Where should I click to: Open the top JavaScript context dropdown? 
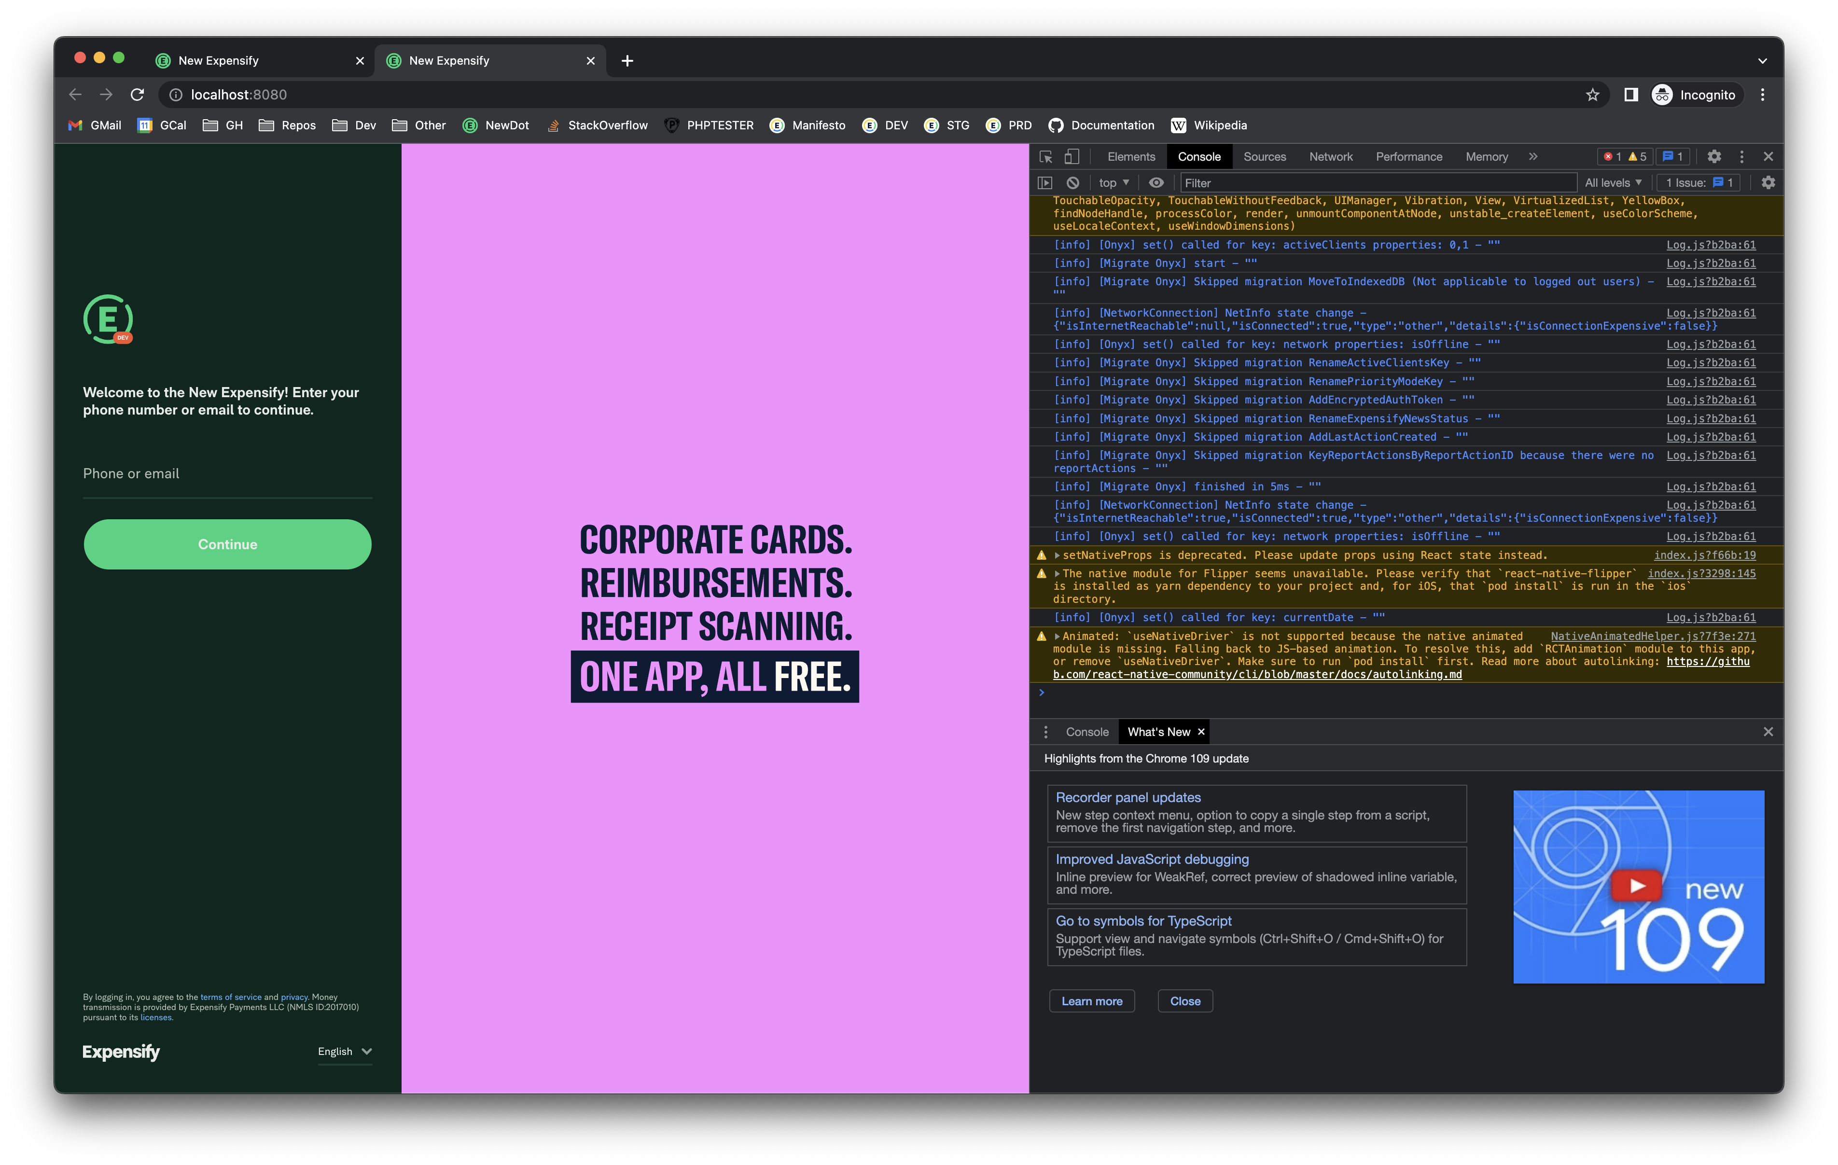(x=1113, y=183)
